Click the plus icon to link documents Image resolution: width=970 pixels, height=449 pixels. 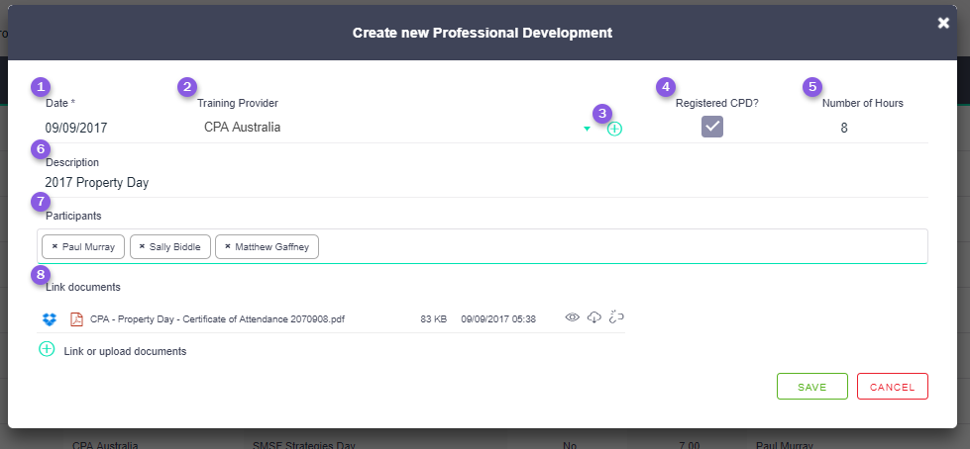click(47, 349)
